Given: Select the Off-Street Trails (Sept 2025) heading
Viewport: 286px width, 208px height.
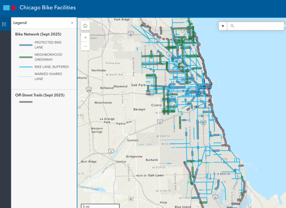Looking at the screenshot, I should click(x=40, y=95).
